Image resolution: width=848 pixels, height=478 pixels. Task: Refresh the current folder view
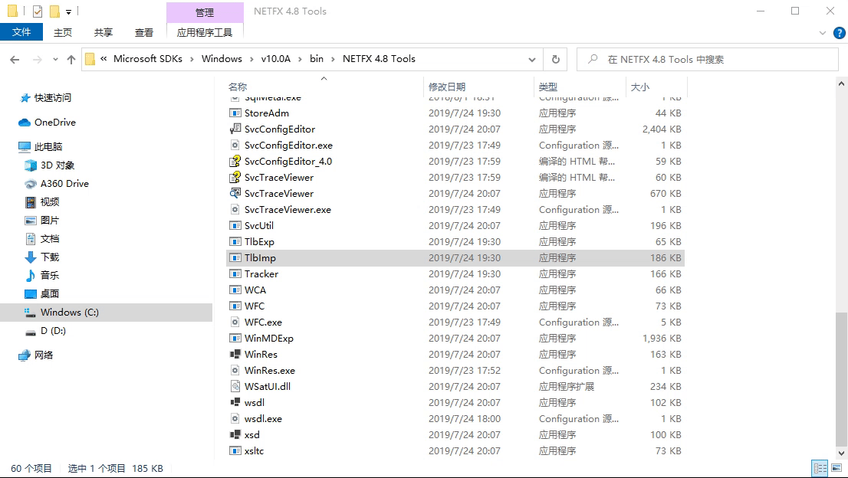[555, 60]
